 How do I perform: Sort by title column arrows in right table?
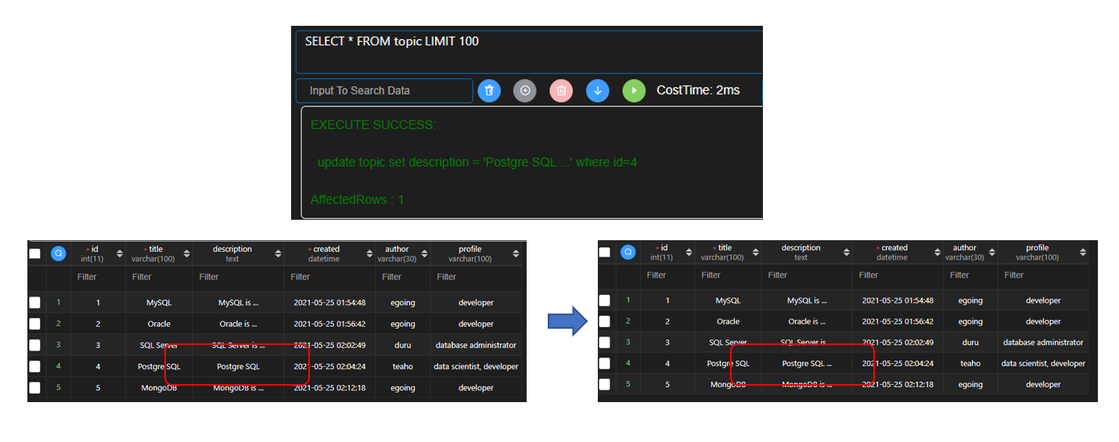755,252
